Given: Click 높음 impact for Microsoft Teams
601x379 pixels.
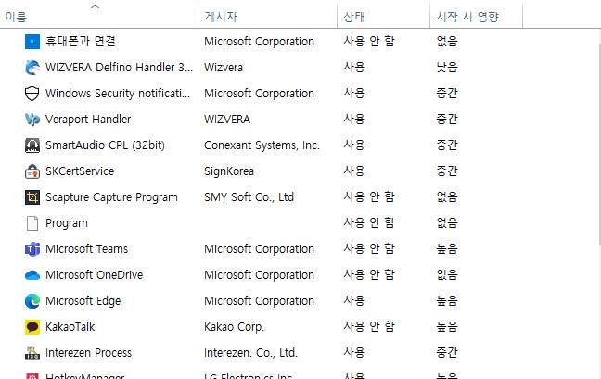Looking at the screenshot, I should click(x=447, y=249).
